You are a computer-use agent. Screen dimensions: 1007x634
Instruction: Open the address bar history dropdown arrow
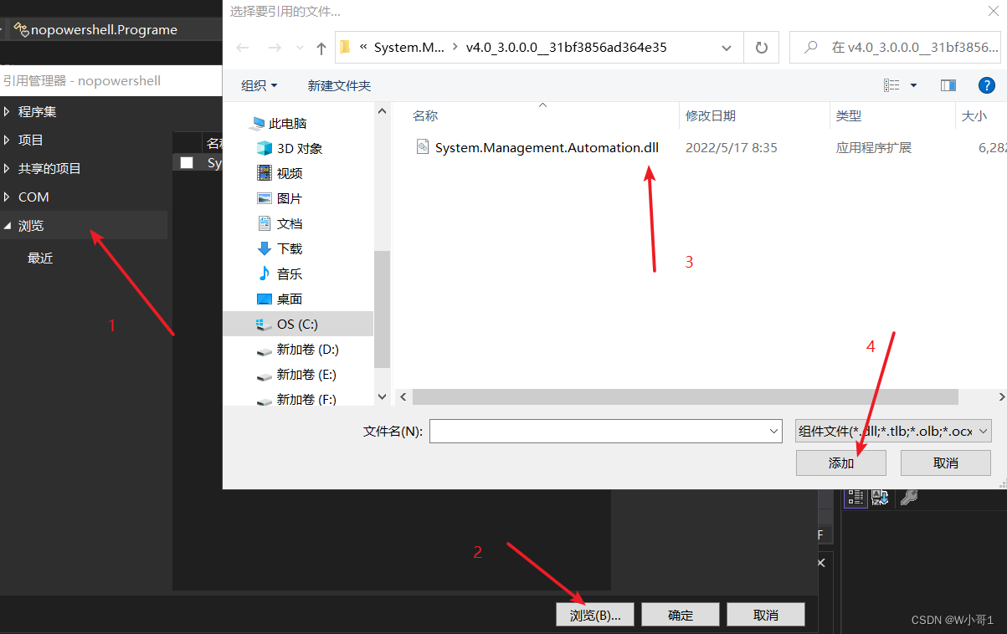pos(725,48)
